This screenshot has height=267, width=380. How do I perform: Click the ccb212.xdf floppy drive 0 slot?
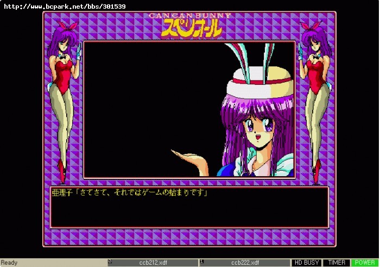[x=153, y=263]
